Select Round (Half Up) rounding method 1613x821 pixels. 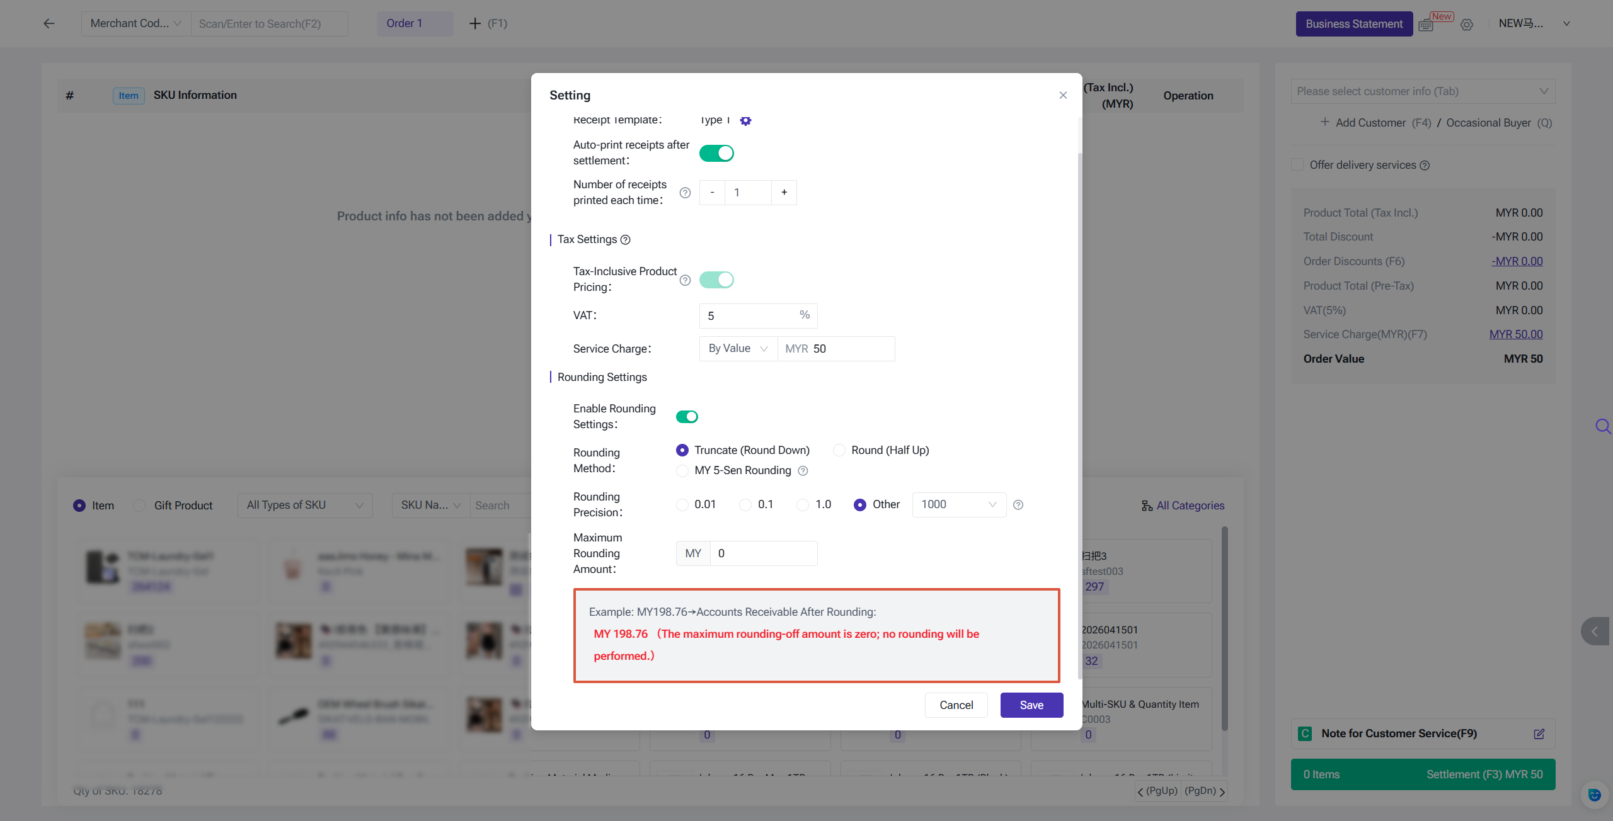[839, 450]
